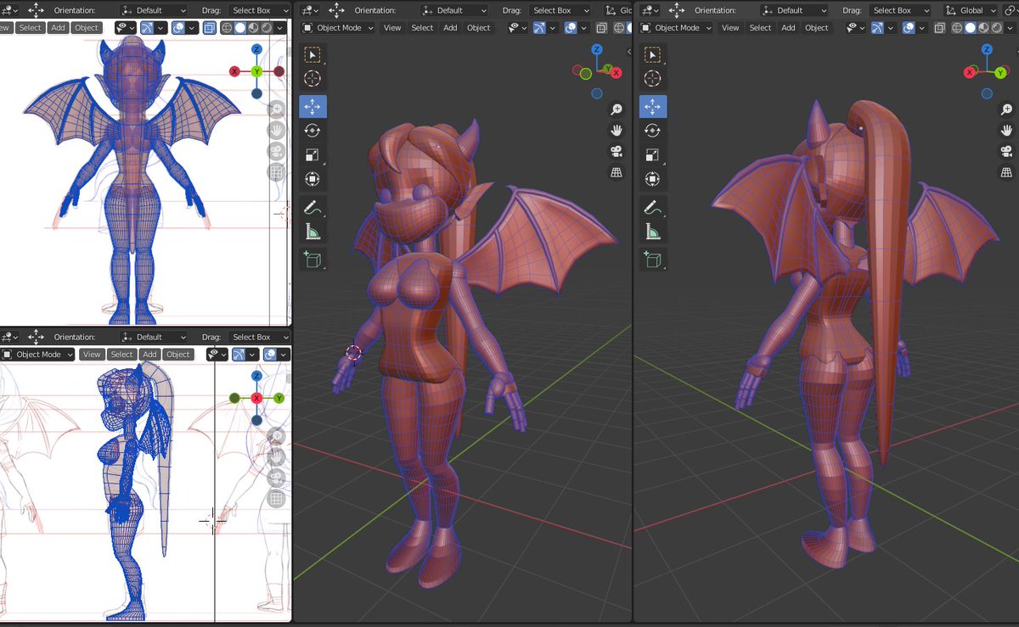
Task: Choose the Scale tool in right viewport toolbar
Action: (x=652, y=155)
